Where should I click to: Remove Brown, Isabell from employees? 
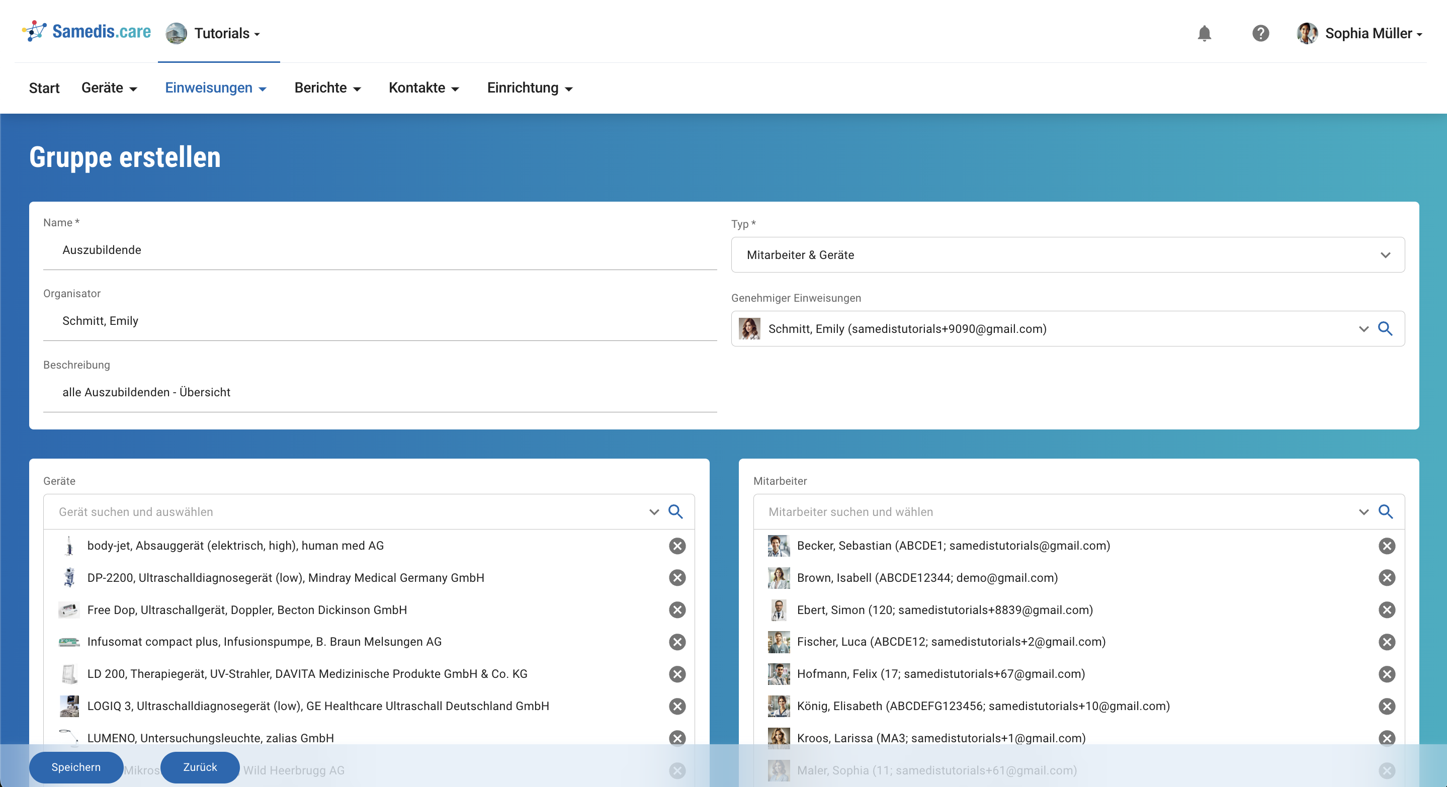point(1387,578)
